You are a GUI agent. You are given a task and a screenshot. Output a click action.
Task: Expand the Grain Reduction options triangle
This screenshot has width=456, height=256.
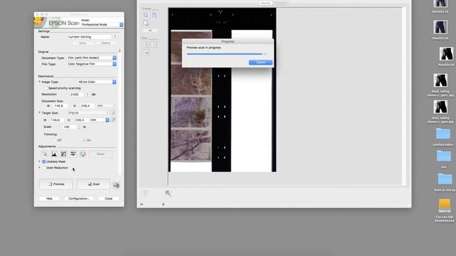pos(40,168)
